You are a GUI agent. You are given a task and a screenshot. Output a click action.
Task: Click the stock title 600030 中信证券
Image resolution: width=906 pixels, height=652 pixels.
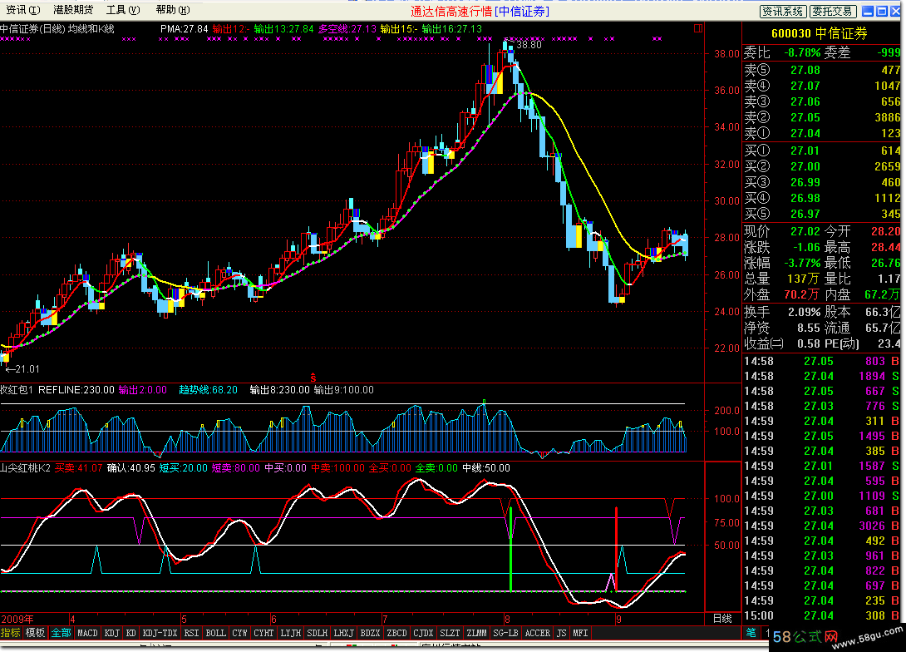click(x=820, y=33)
